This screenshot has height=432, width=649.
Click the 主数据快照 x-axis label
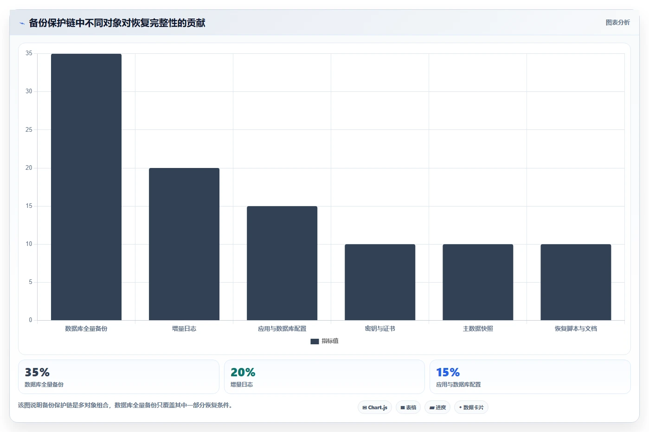pos(478,329)
